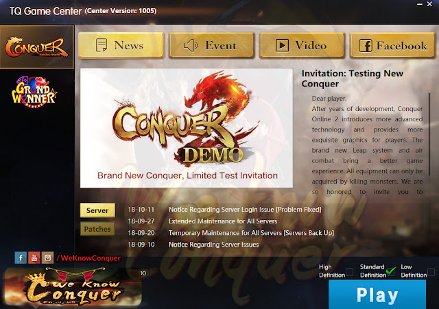Screen dimensions: 439x309
Task: Select the Grand Winner game icon
Action: coord(34,92)
